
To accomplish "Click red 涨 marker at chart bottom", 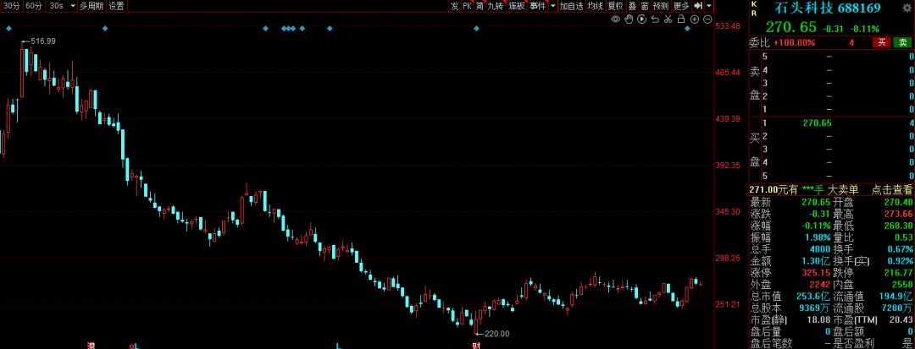I will 91,346.
